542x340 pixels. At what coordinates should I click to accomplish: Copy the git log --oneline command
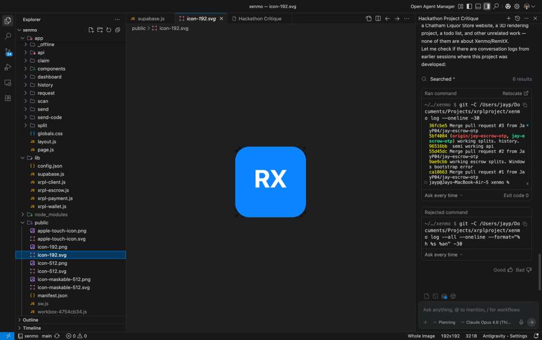[525, 105]
